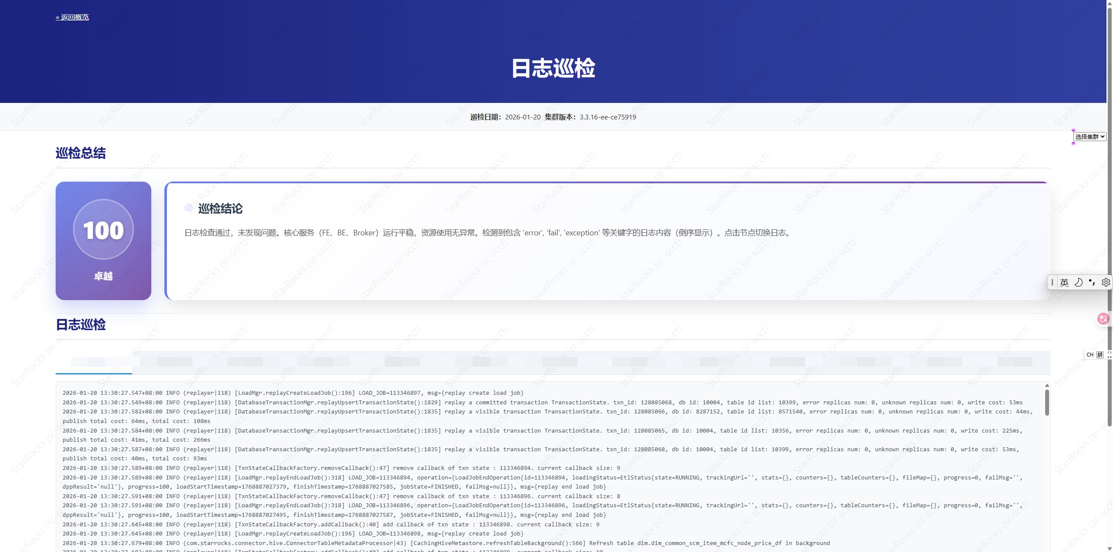Click inside the log output text area
This screenshot has width=1113, height=552.
click(x=522, y=468)
